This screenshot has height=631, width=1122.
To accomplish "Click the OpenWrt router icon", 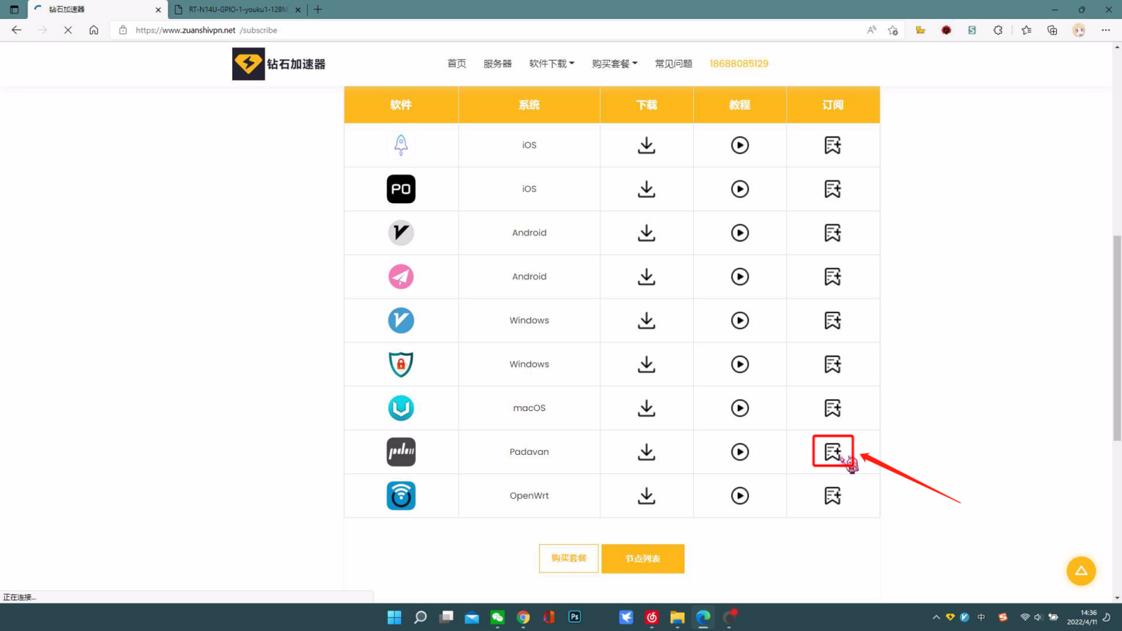I will coord(401,495).
